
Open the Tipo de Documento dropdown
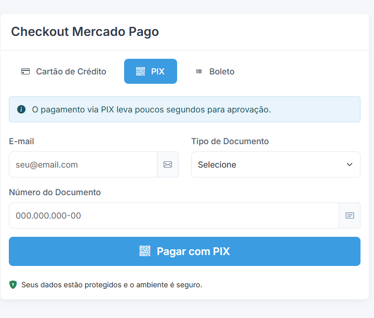click(276, 164)
